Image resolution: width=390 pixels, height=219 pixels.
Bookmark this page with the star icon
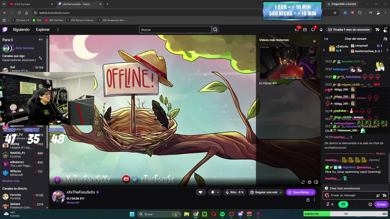(335, 13)
